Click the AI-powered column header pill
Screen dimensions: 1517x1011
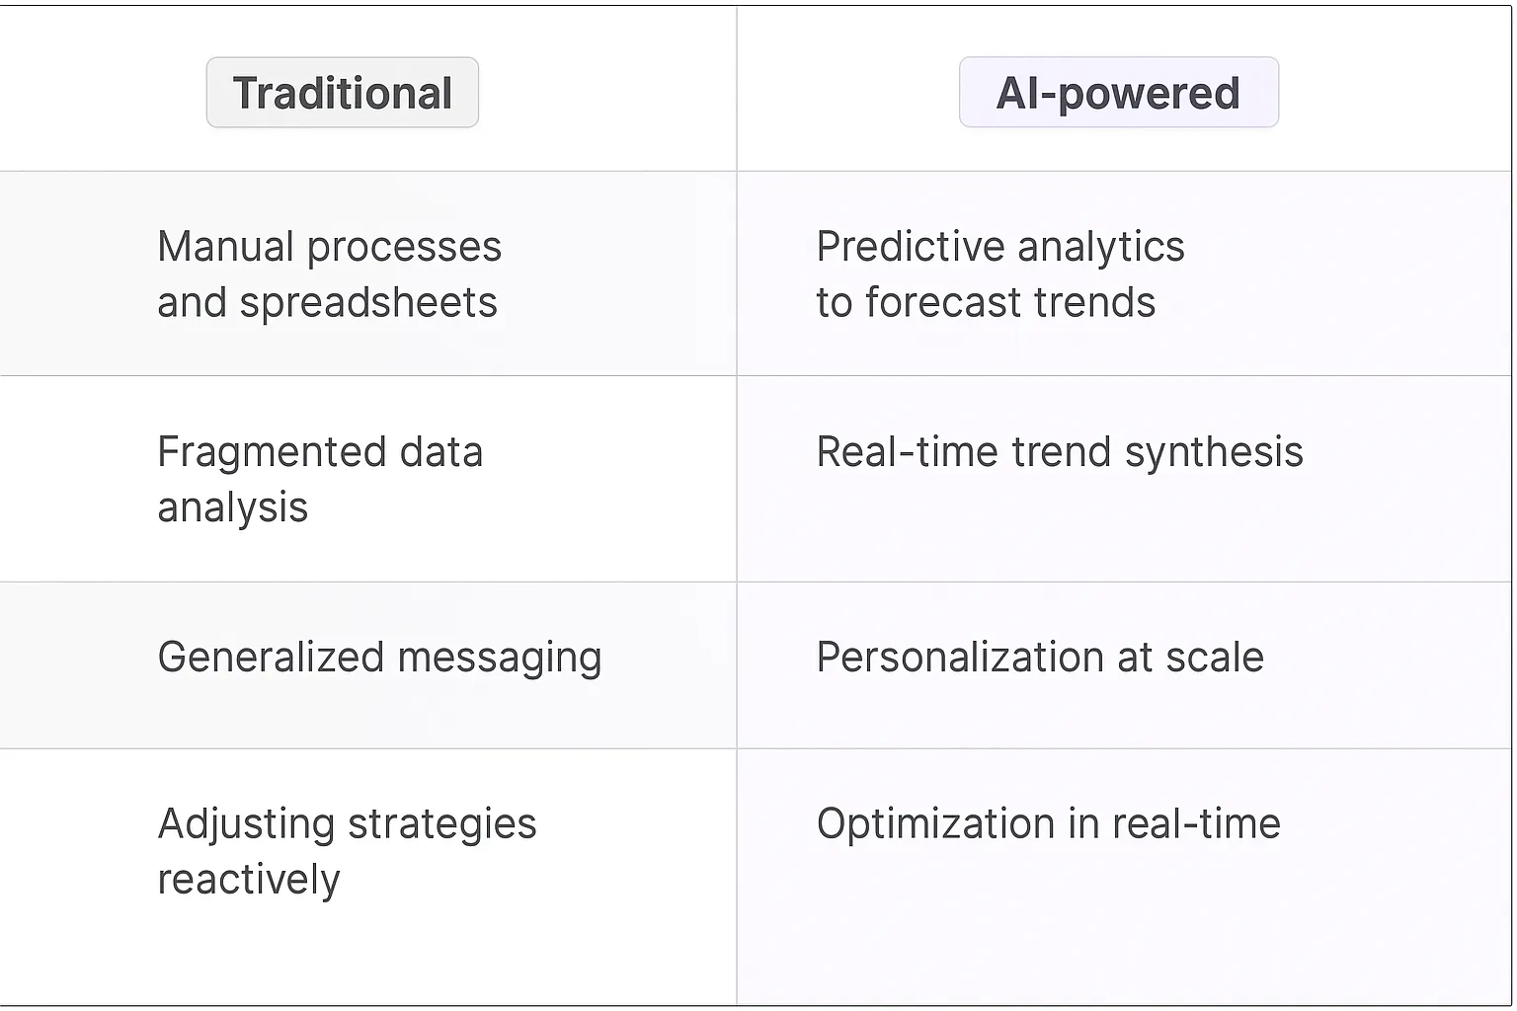pos(1118,93)
